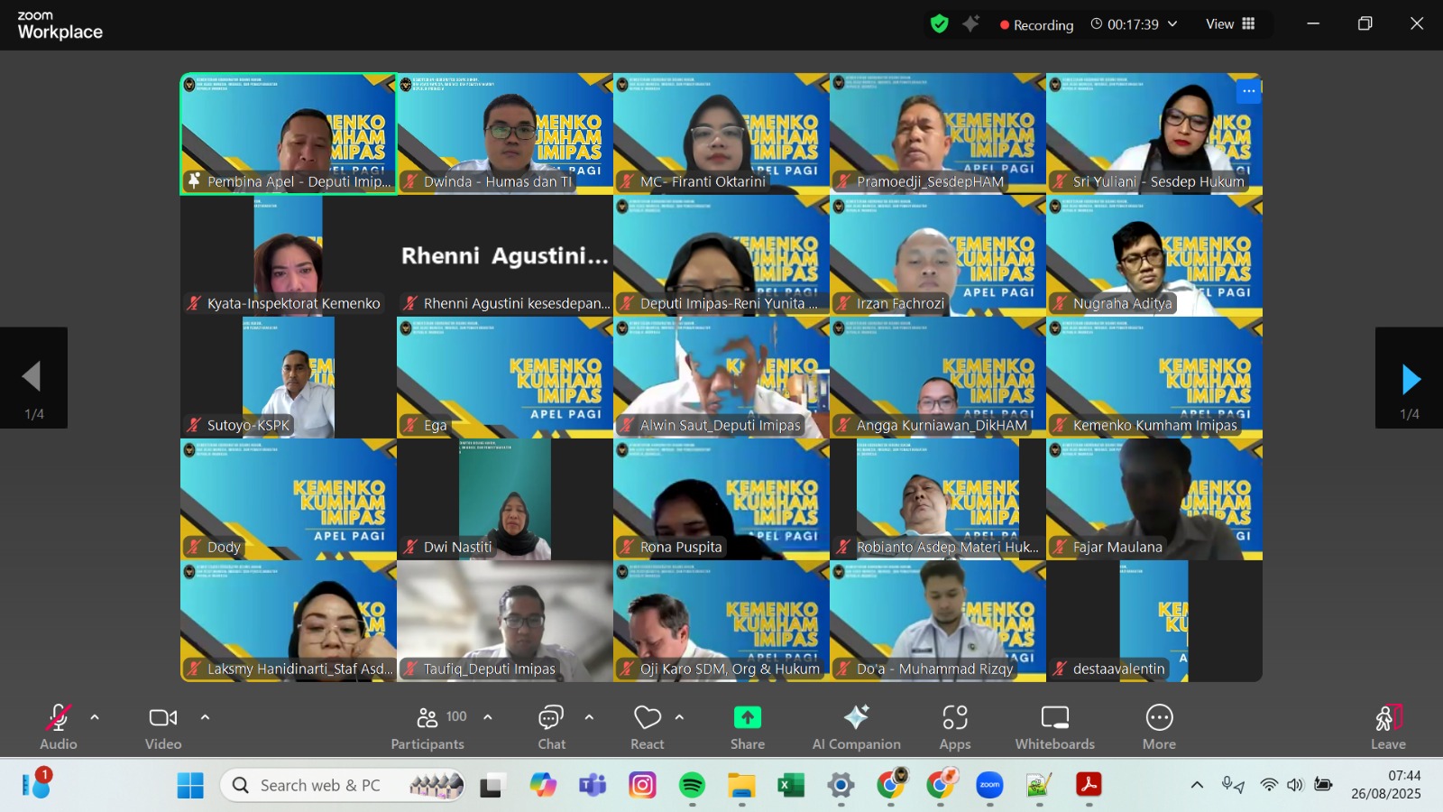
Task: Select Fajar Maulana's video tile
Action: tap(1153, 499)
